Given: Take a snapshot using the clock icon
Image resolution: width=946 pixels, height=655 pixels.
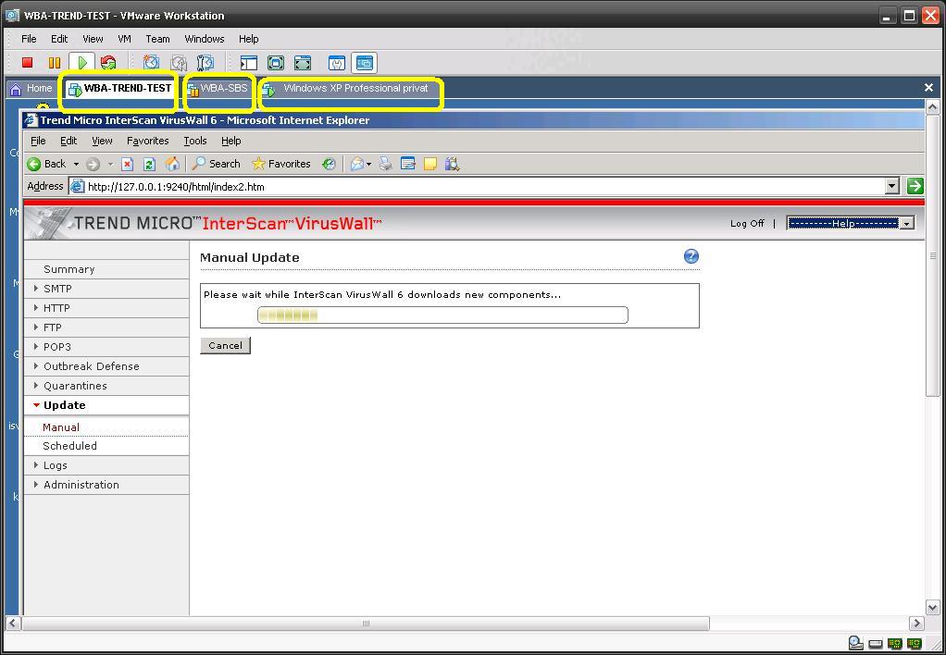Looking at the screenshot, I should click(x=151, y=62).
